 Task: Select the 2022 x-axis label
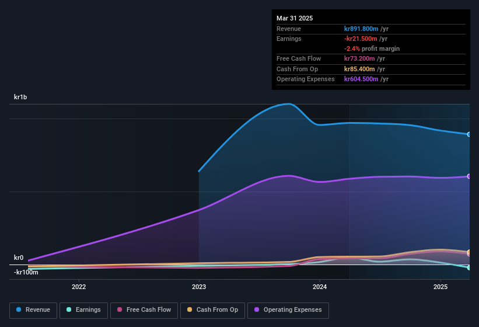[x=79, y=287]
